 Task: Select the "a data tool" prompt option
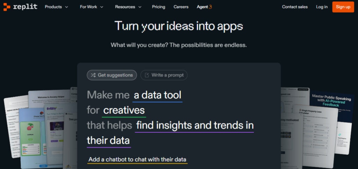point(157,95)
